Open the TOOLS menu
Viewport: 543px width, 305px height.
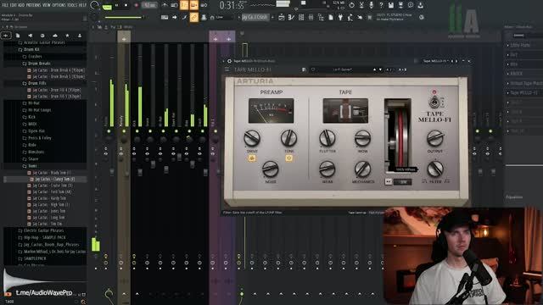tap(72, 5)
